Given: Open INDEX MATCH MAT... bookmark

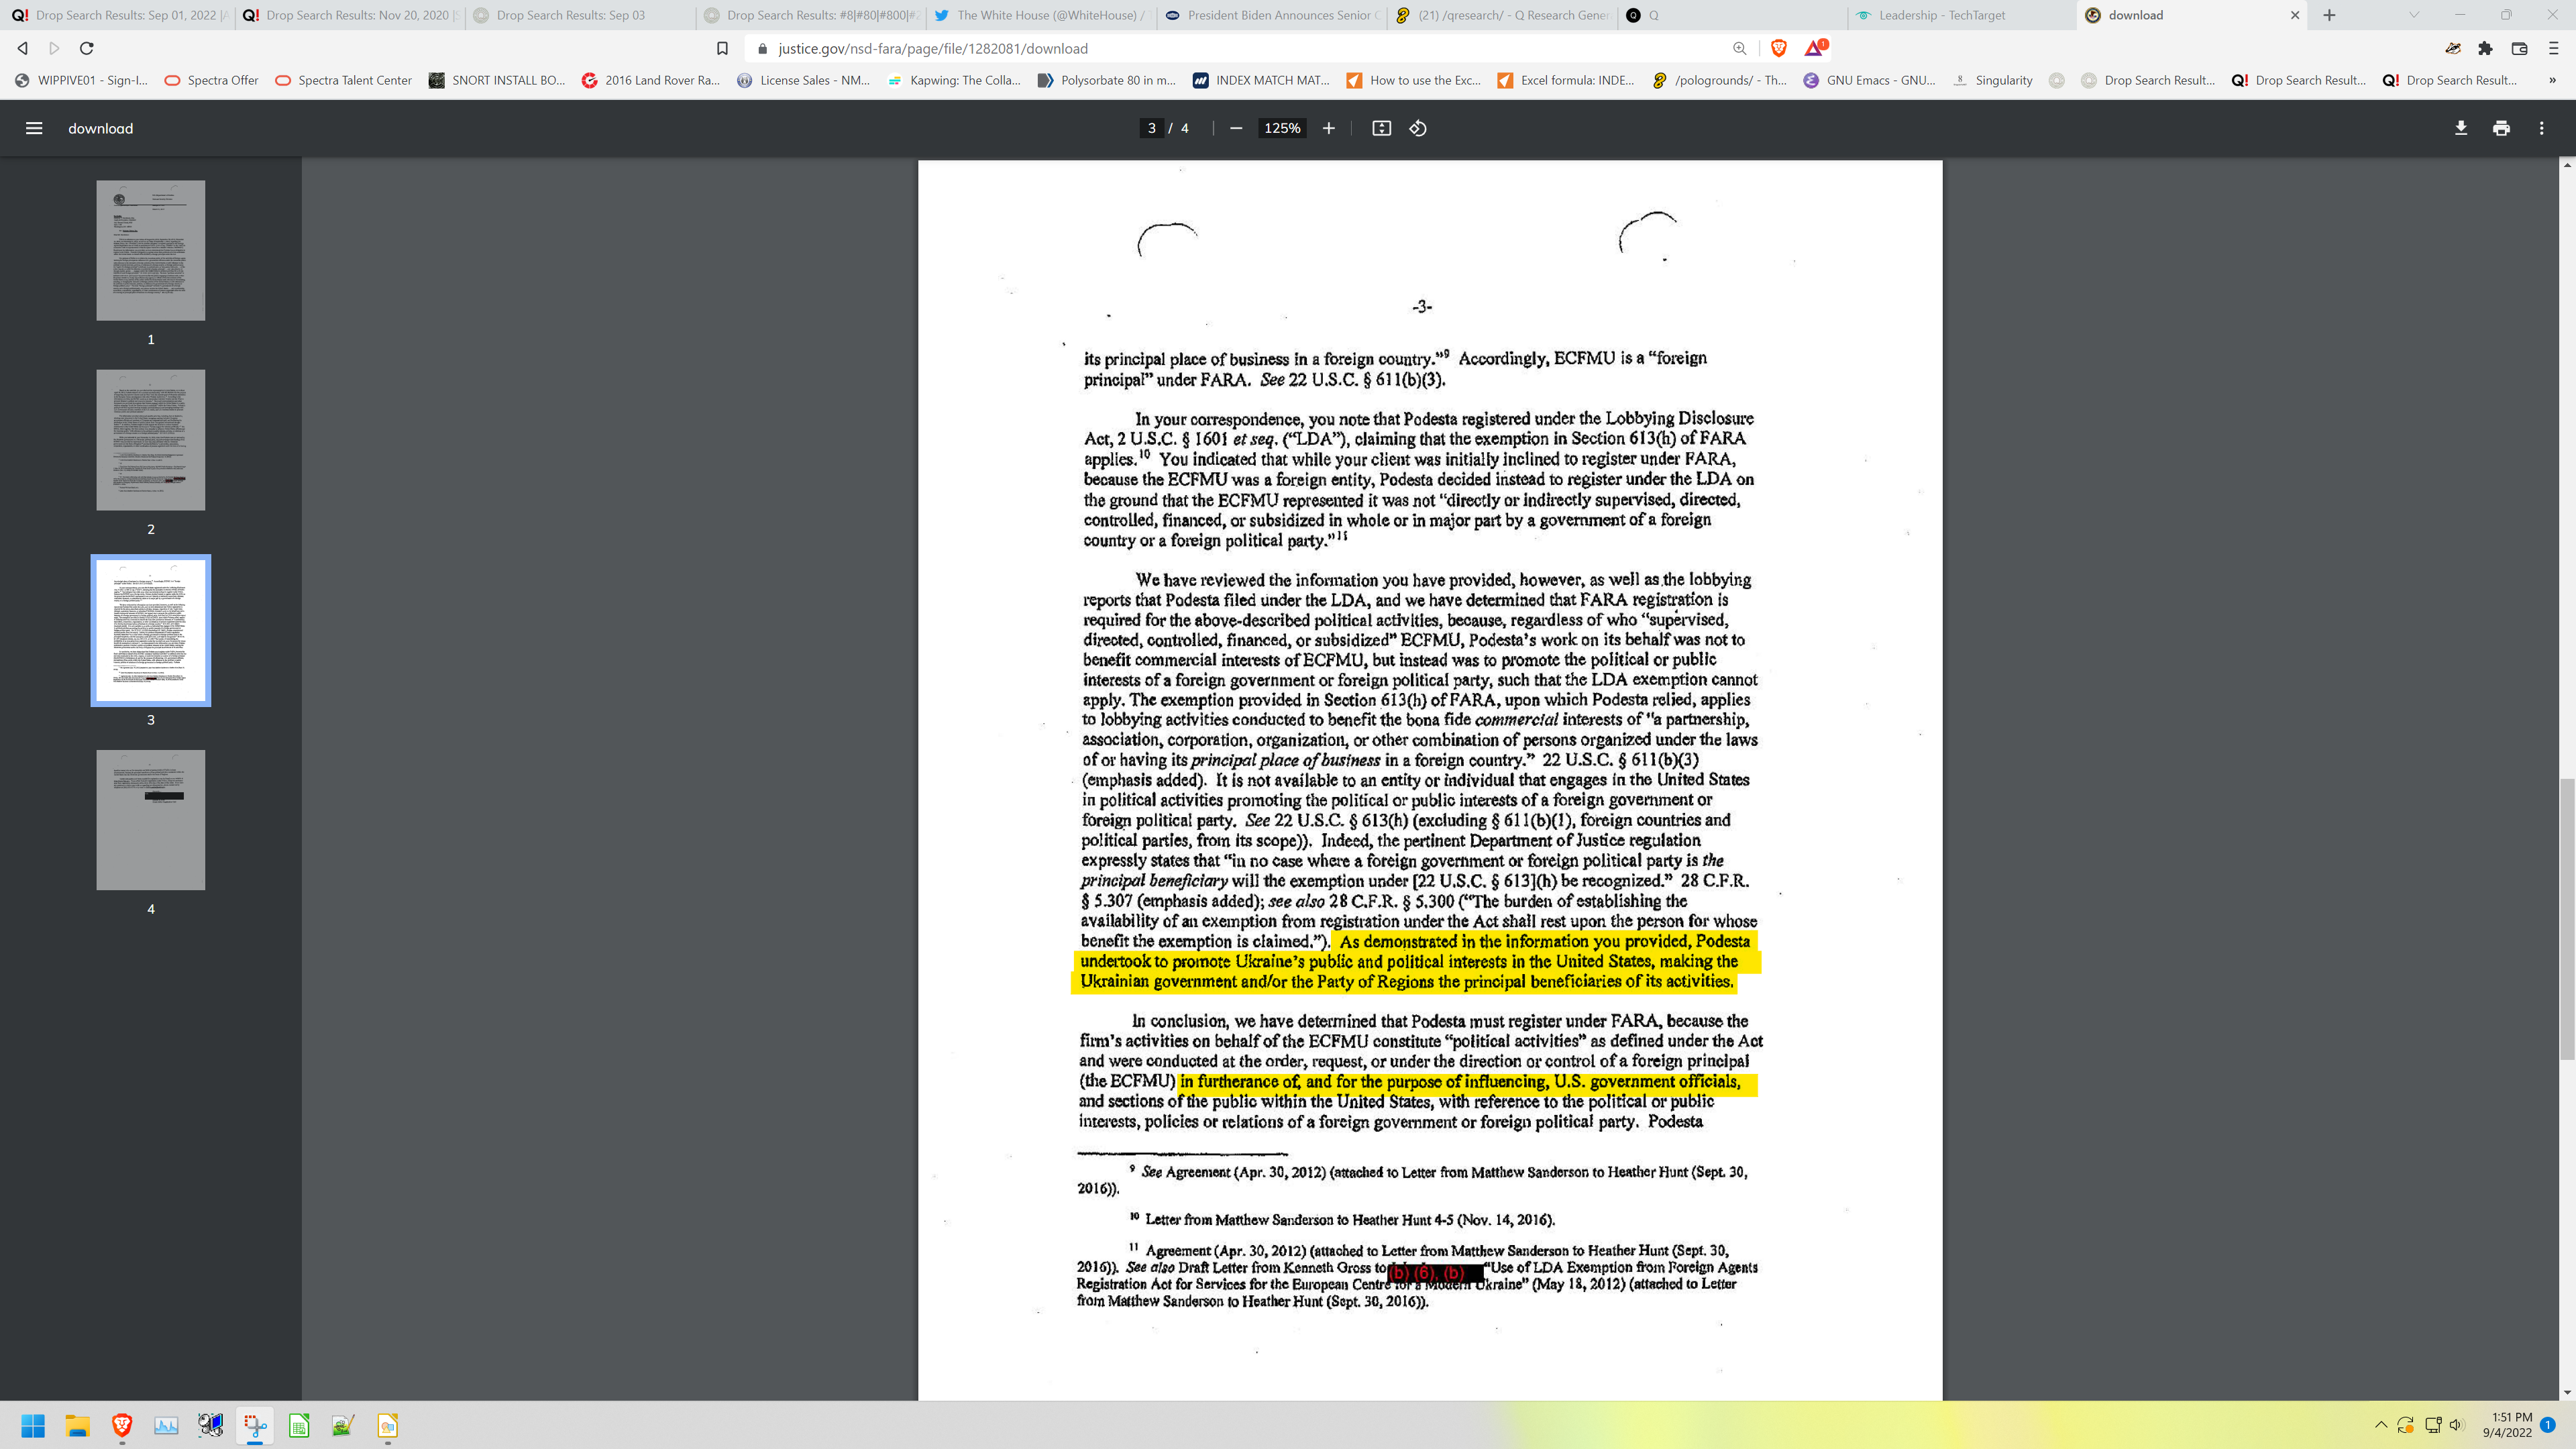Looking at the screenshot, I should [x=1261, y=80].
